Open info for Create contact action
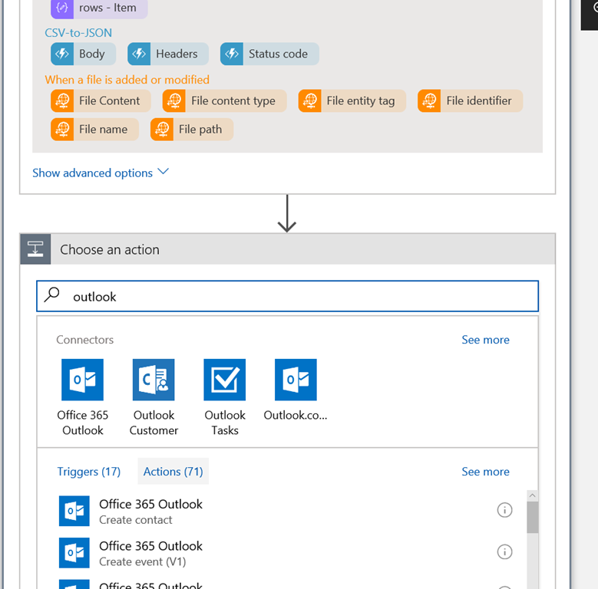Viewport: 598px width, 589px height. [504, 510]
